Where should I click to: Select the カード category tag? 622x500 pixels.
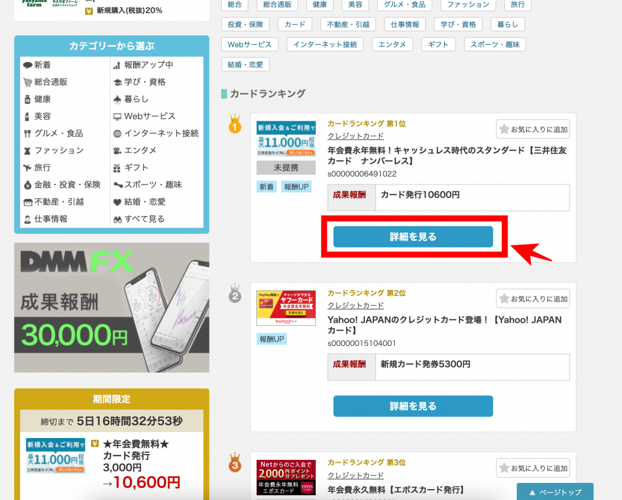point(295,24)
